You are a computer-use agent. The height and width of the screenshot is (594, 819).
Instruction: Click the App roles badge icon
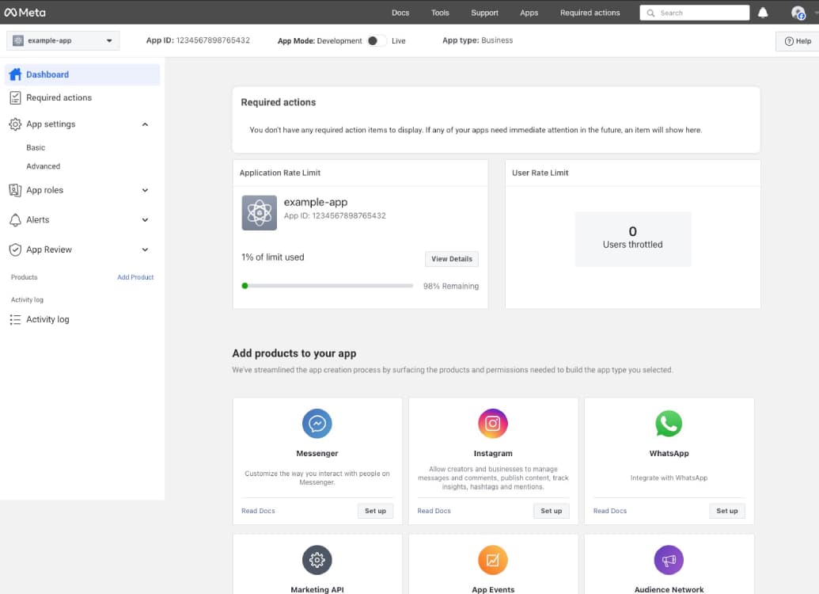(16, 190)
